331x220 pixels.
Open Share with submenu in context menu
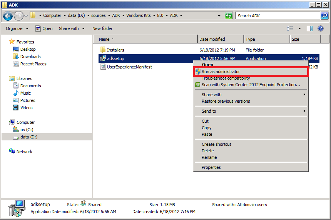pyautogui.click(x=251, y=95)
